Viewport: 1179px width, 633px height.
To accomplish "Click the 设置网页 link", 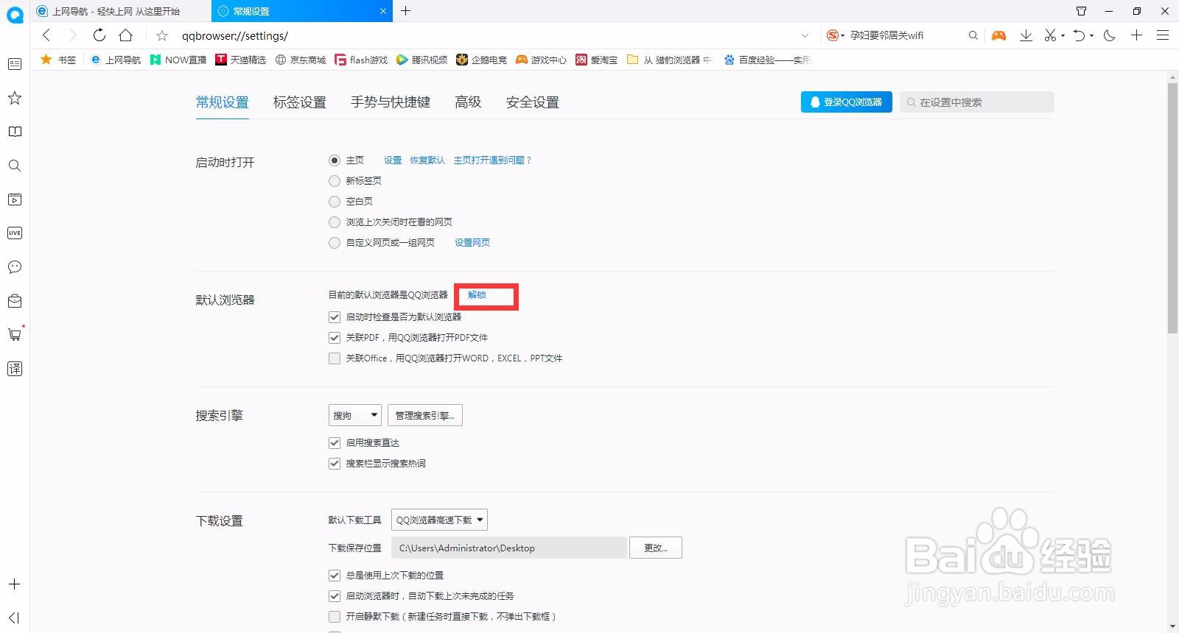I will tap(472, 242).
